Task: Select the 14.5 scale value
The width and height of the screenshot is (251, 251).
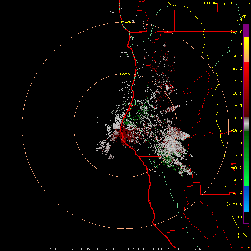Action: pyautogui.click(x=237, y=106)
